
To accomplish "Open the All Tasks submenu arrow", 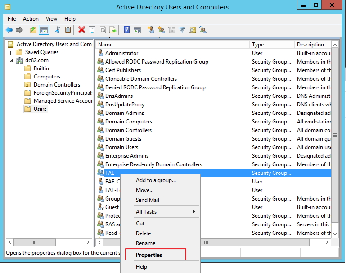I will [x=194, y=211].
